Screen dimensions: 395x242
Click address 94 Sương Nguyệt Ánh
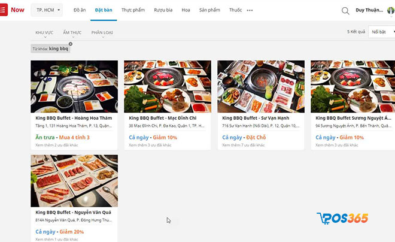(x=354, y=126)
